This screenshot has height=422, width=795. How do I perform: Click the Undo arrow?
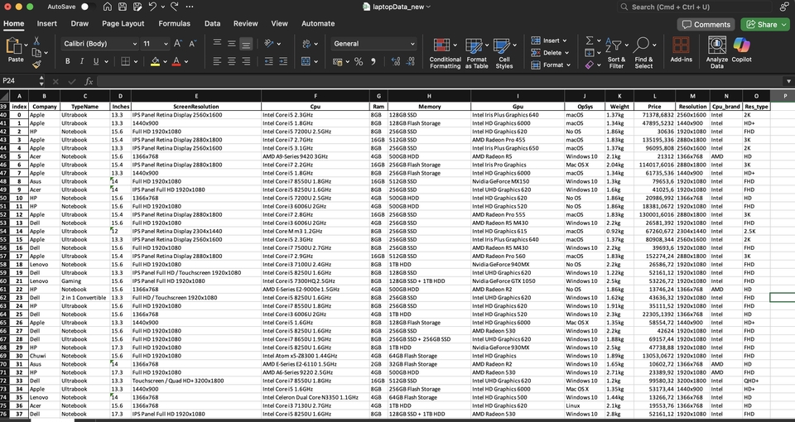click(x=152, y=7)
